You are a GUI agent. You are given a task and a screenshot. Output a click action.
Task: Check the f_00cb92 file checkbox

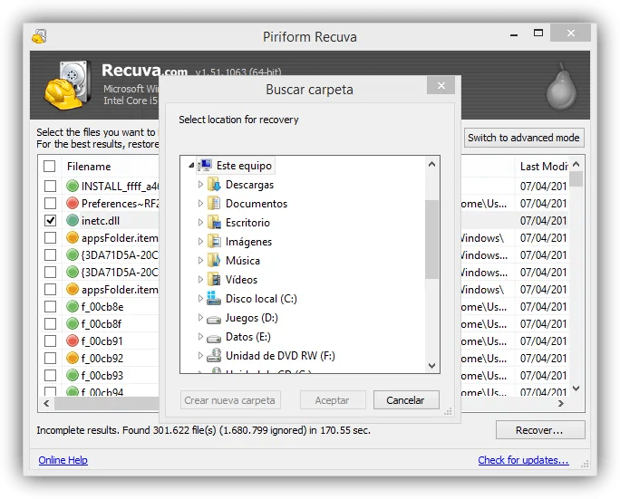(x=50, y=358)
